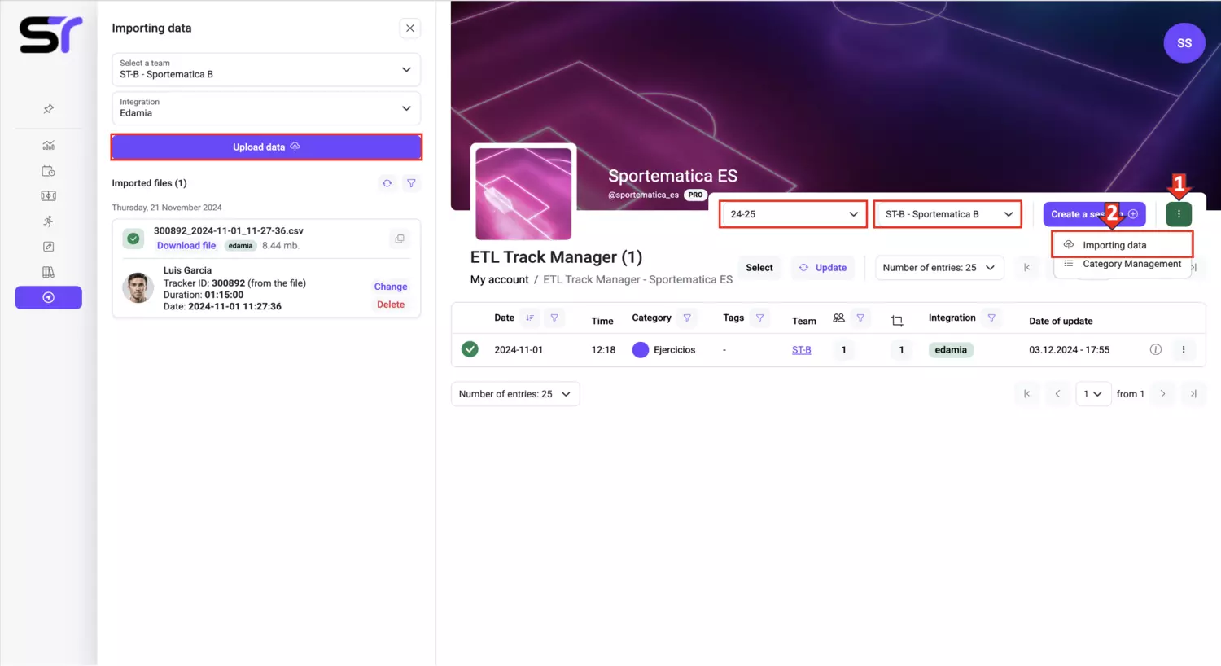The image size is (1221, 666).
Task: Click the Select button
Action: pyautogui.click(x=759, y=268)
